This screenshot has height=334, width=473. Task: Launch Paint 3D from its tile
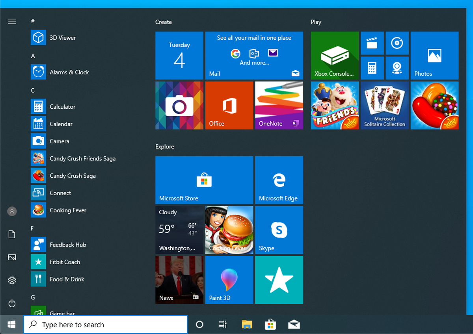[x=229, y=280]
